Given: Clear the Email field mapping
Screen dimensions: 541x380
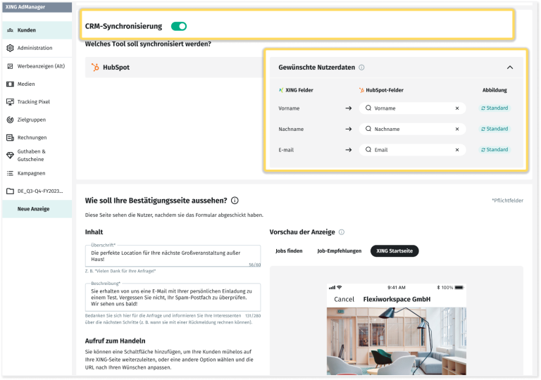Looking at the screenshot, I should tap(457, 150).
